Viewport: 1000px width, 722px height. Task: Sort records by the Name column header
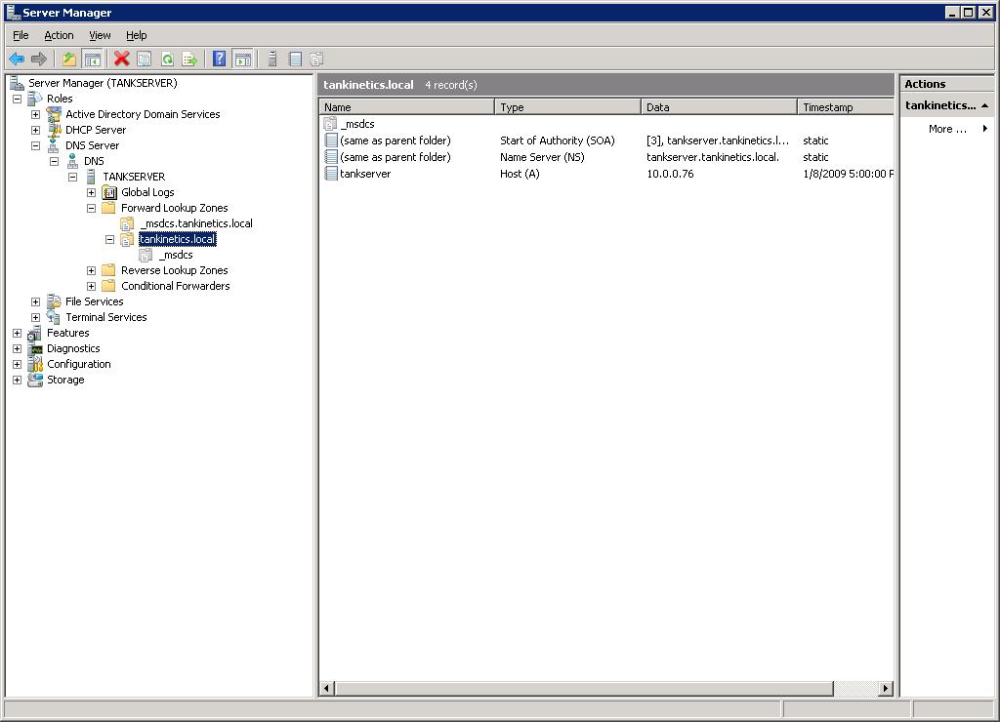click(407, 107)
